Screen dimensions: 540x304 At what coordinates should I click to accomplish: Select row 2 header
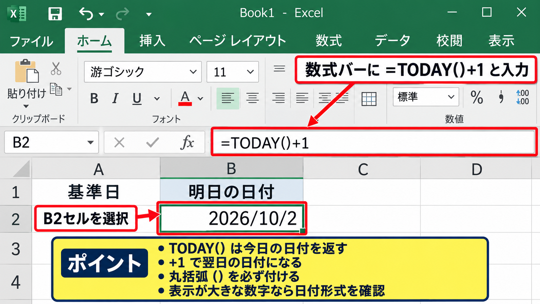pos(16,219)
